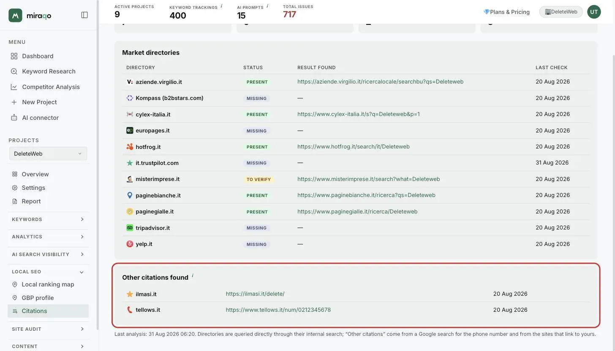The width and height of the screenshot is (615, 351).
Task: Open the tellows.it number citation link
Action: 278,310
